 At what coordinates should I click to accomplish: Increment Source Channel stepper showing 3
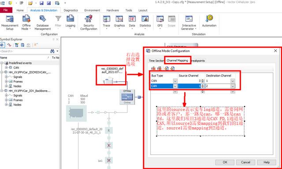click(x=203, y=80)
